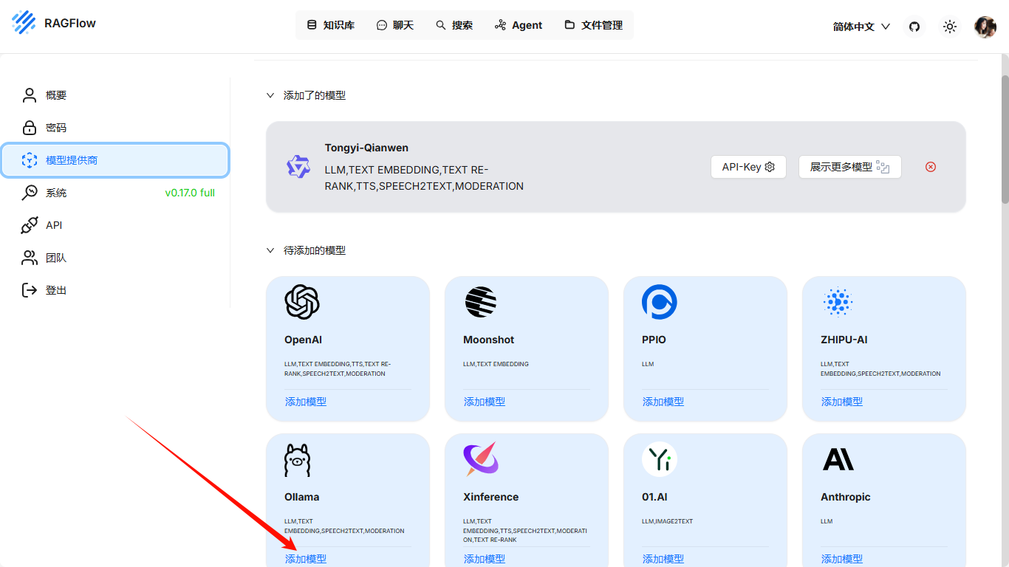Click the API-Key button for Tongyi-Qianwen
This screenshot has height=567, width=1009.
748,167
